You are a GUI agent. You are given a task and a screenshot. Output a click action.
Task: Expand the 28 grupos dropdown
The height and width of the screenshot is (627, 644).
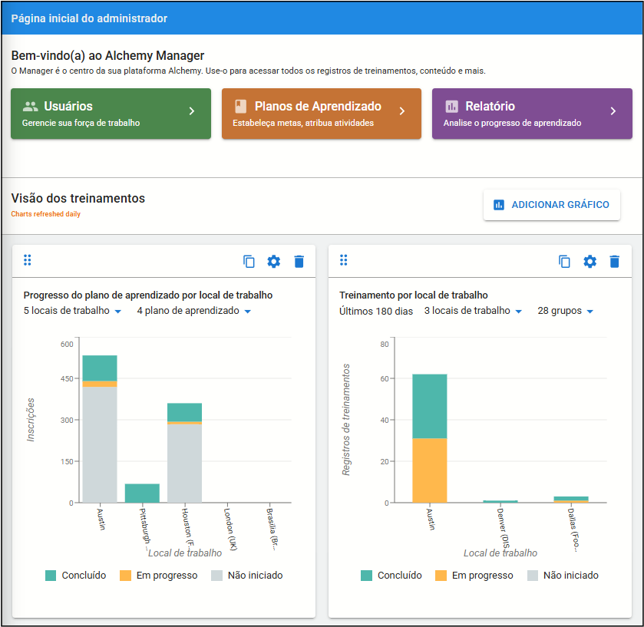(566, 311)
